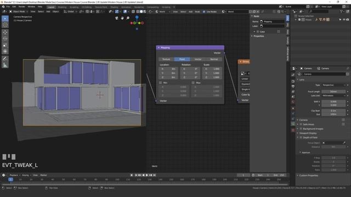Toggle House collection viewport visibility eye
This screenshot has width=351, height=197.
tap(344, 20)
